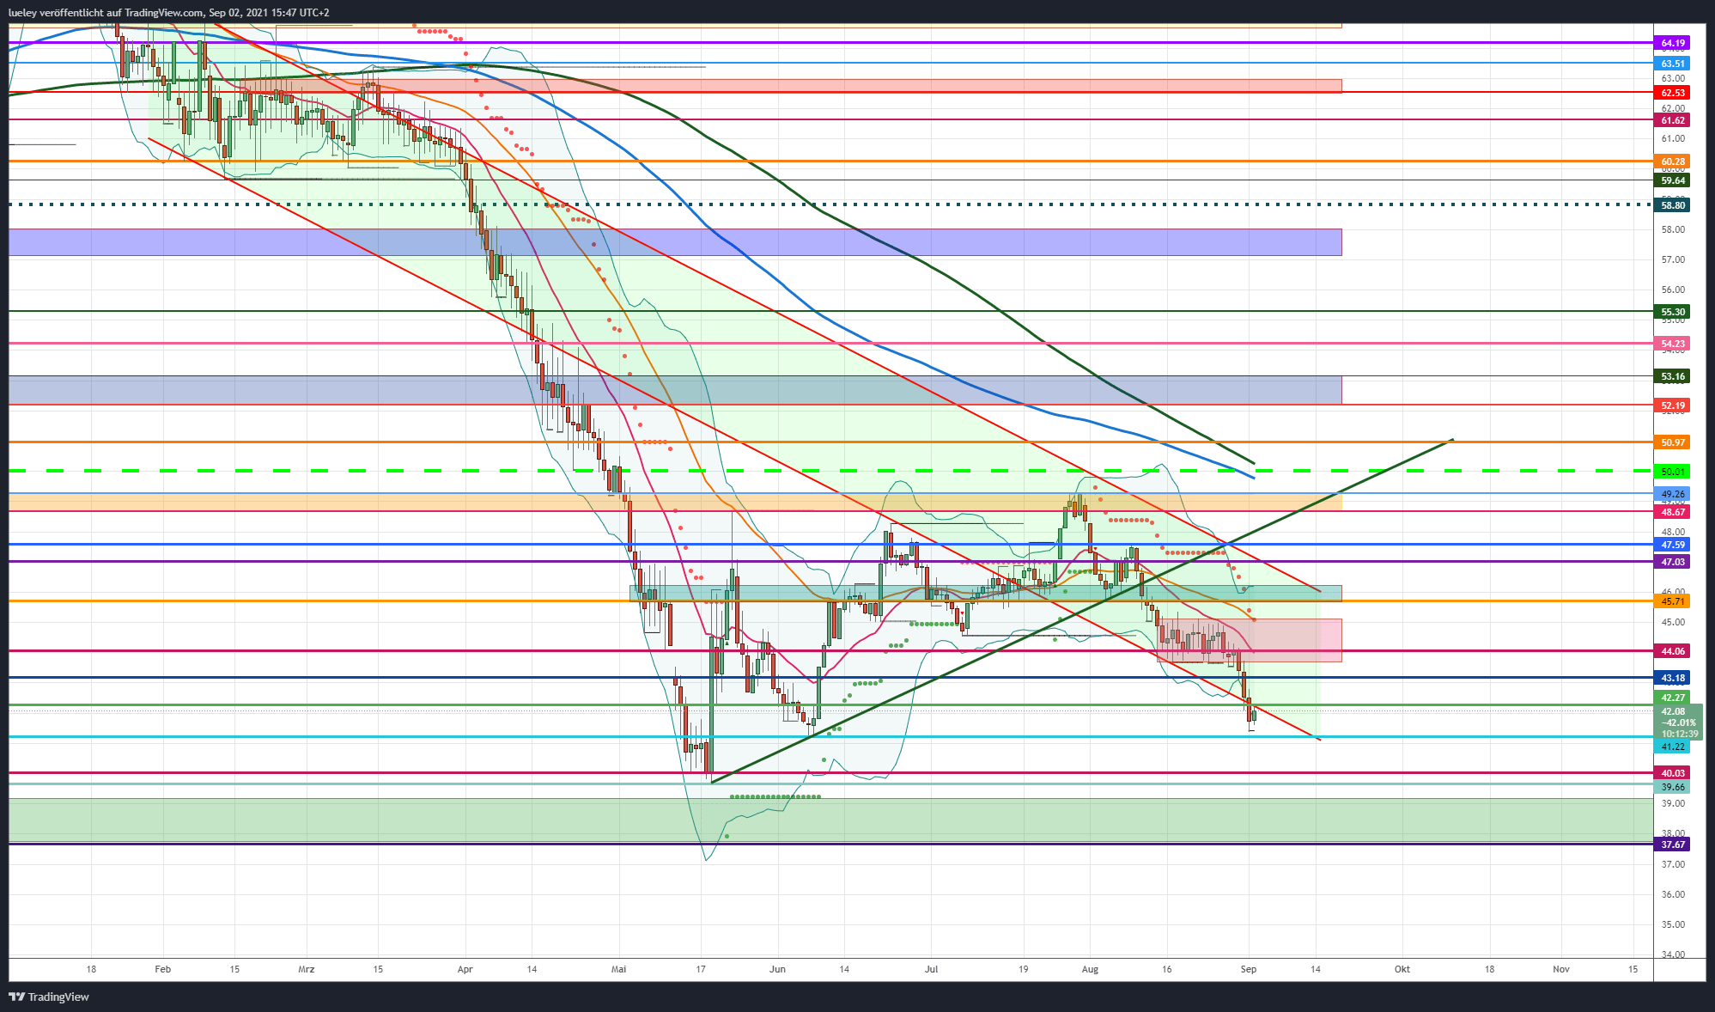1715x1012 pixels.
Task: Select the blue 47.59 price label
Action: click(1672, 545)
